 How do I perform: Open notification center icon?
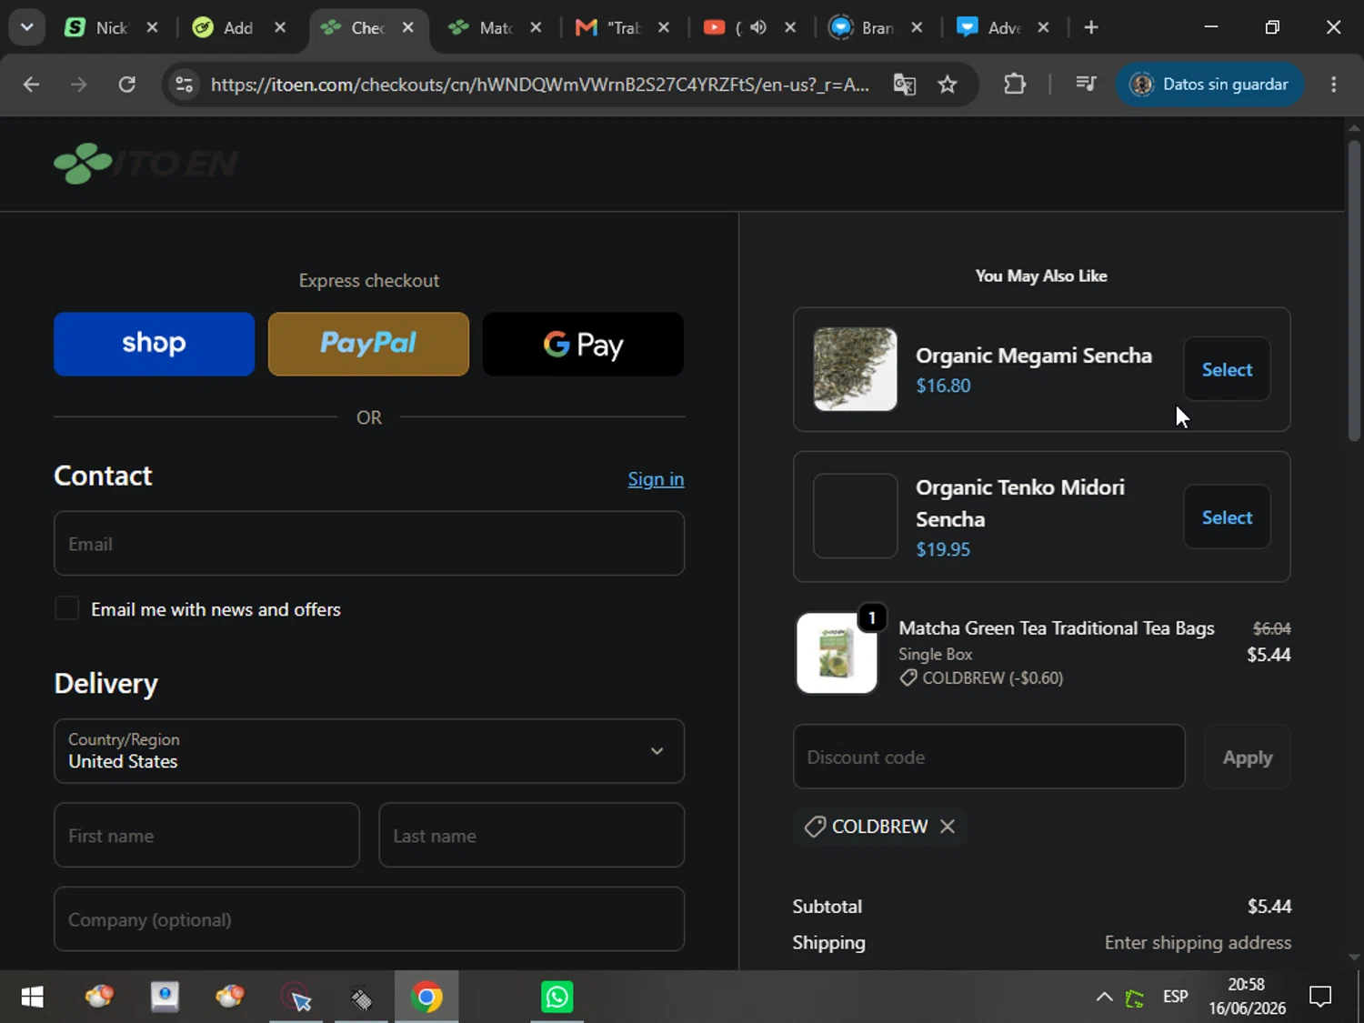point(1320,997)
